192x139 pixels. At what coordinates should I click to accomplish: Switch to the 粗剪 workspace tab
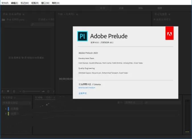pyautogui.click(x=160, y=8)
